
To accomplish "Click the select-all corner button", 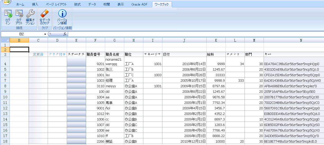I will pos(5,40).
